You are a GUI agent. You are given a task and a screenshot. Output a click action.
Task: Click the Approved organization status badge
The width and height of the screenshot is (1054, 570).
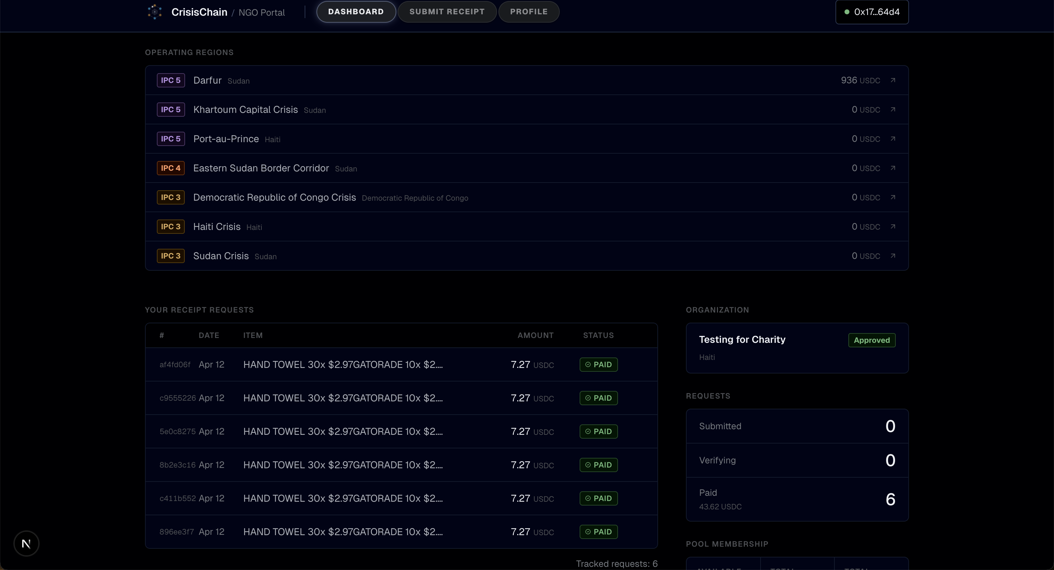pyautogui.click(x=871, y=340)
